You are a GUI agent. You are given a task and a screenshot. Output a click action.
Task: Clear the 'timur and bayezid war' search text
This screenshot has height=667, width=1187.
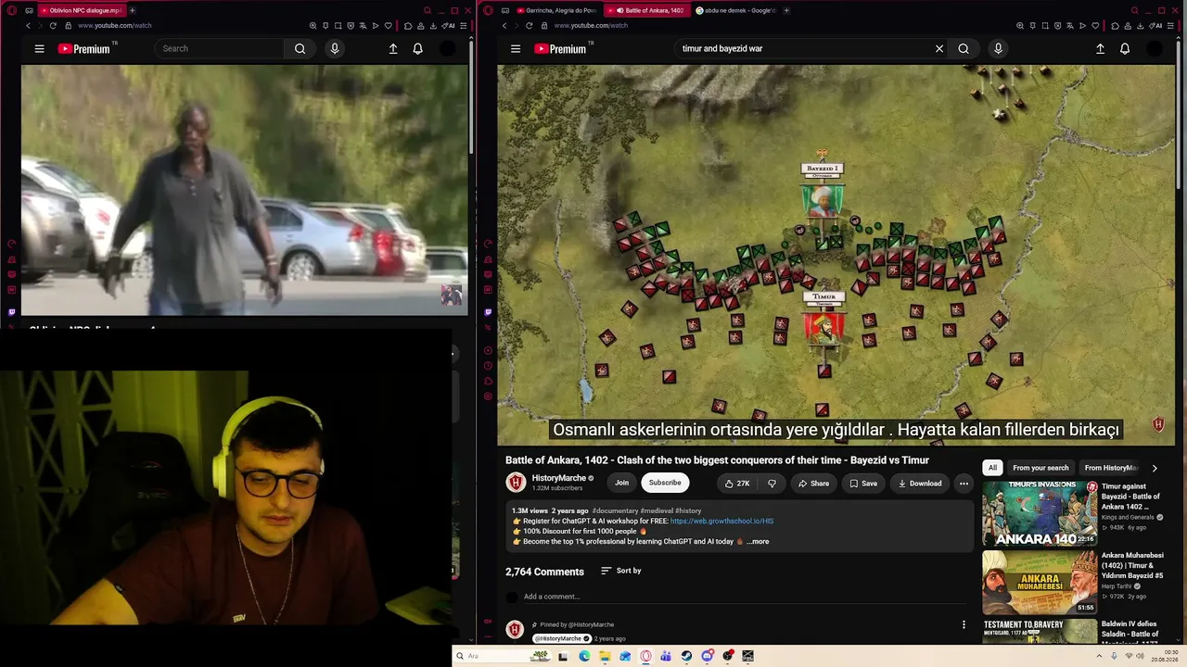(939, 49)
